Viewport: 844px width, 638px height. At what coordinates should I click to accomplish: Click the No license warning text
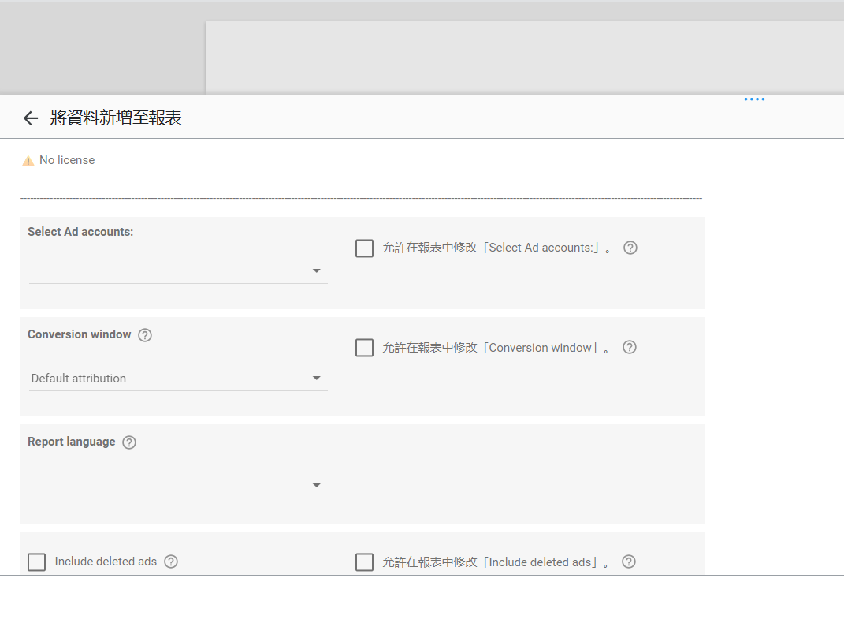point(67,160)
